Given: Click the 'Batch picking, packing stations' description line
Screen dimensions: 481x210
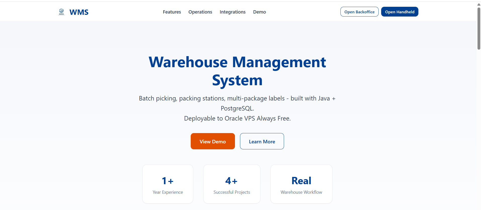Looking at the screenshot, I should 237,103.
